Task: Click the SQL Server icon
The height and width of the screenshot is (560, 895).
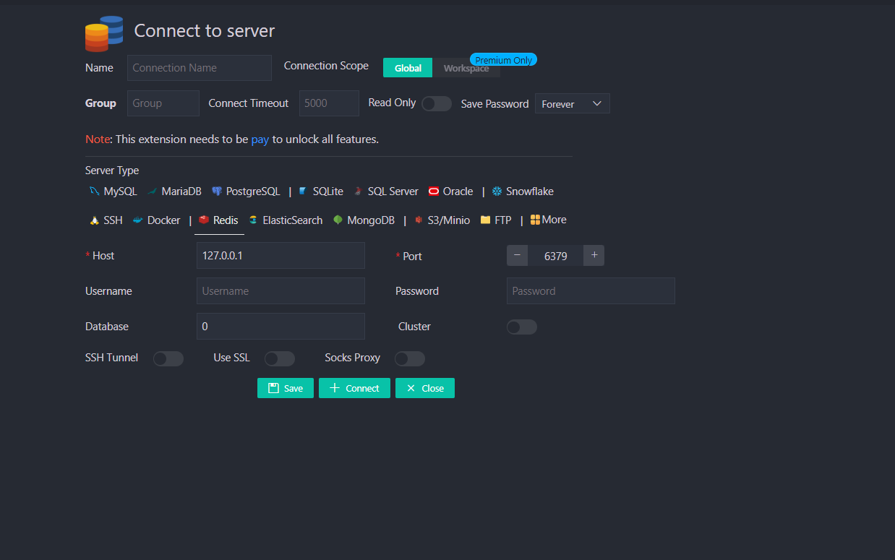Action: point(358,191)
